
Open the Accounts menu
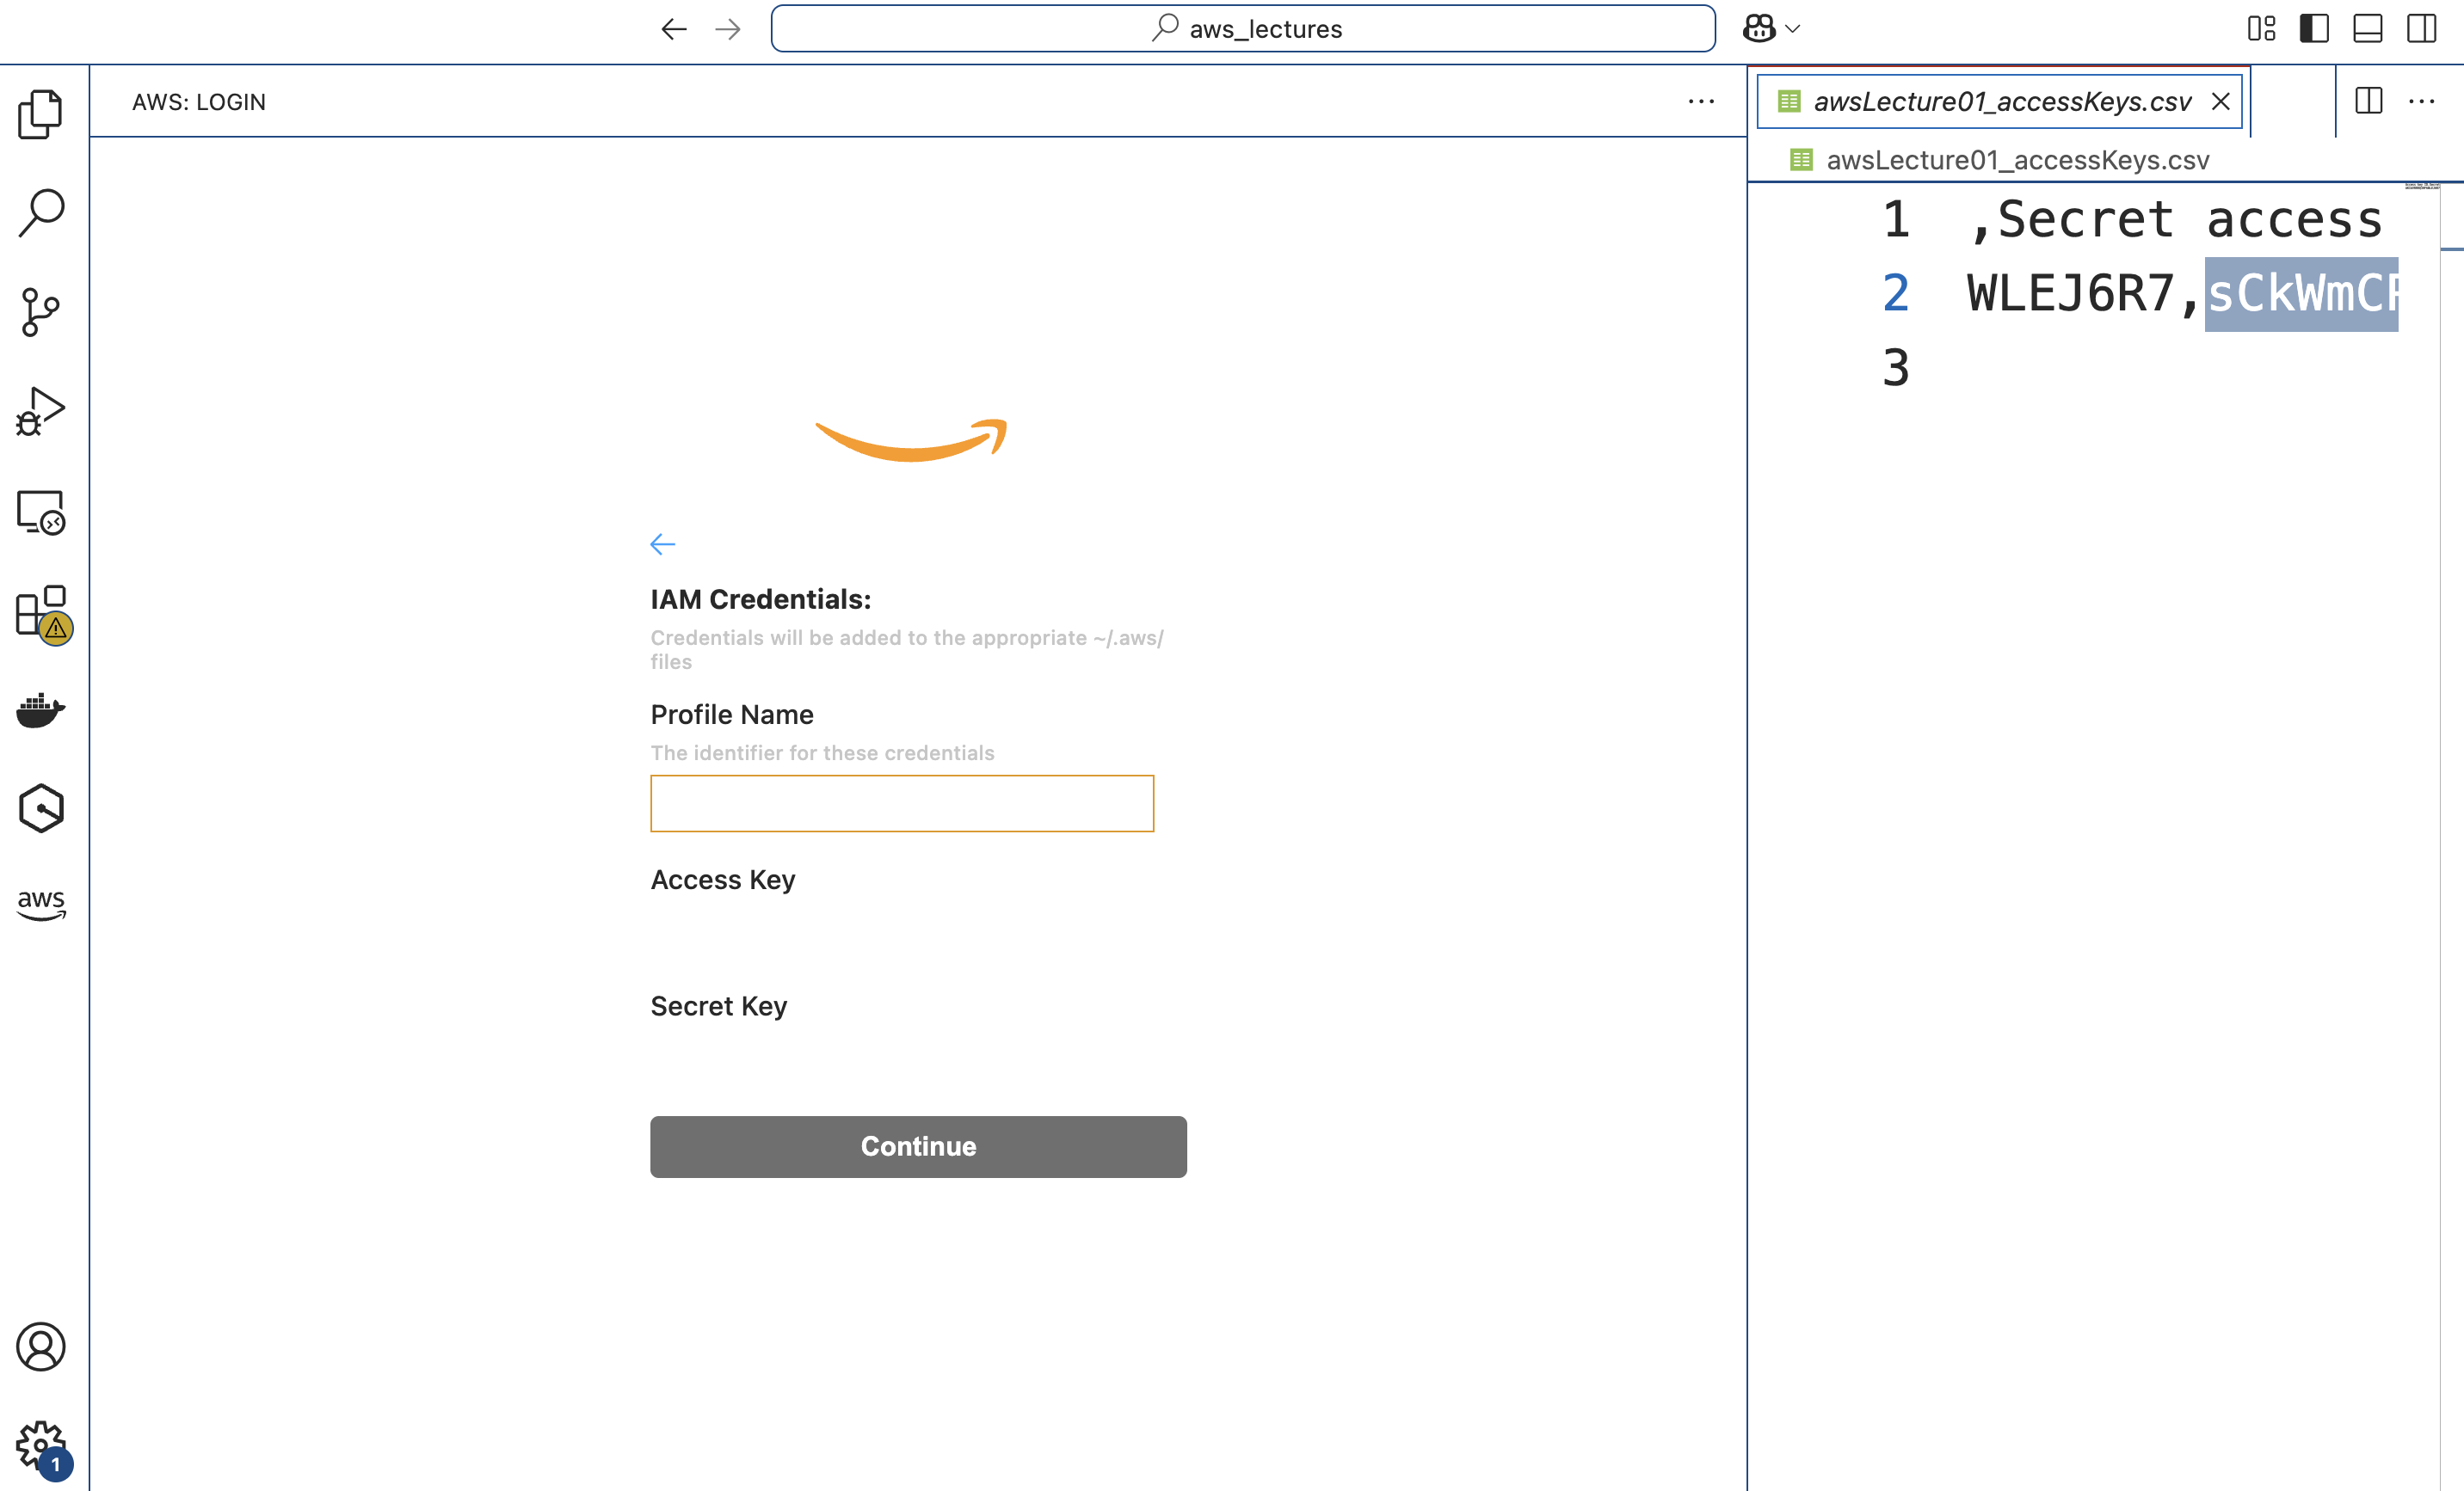(x=41, y=1346)
